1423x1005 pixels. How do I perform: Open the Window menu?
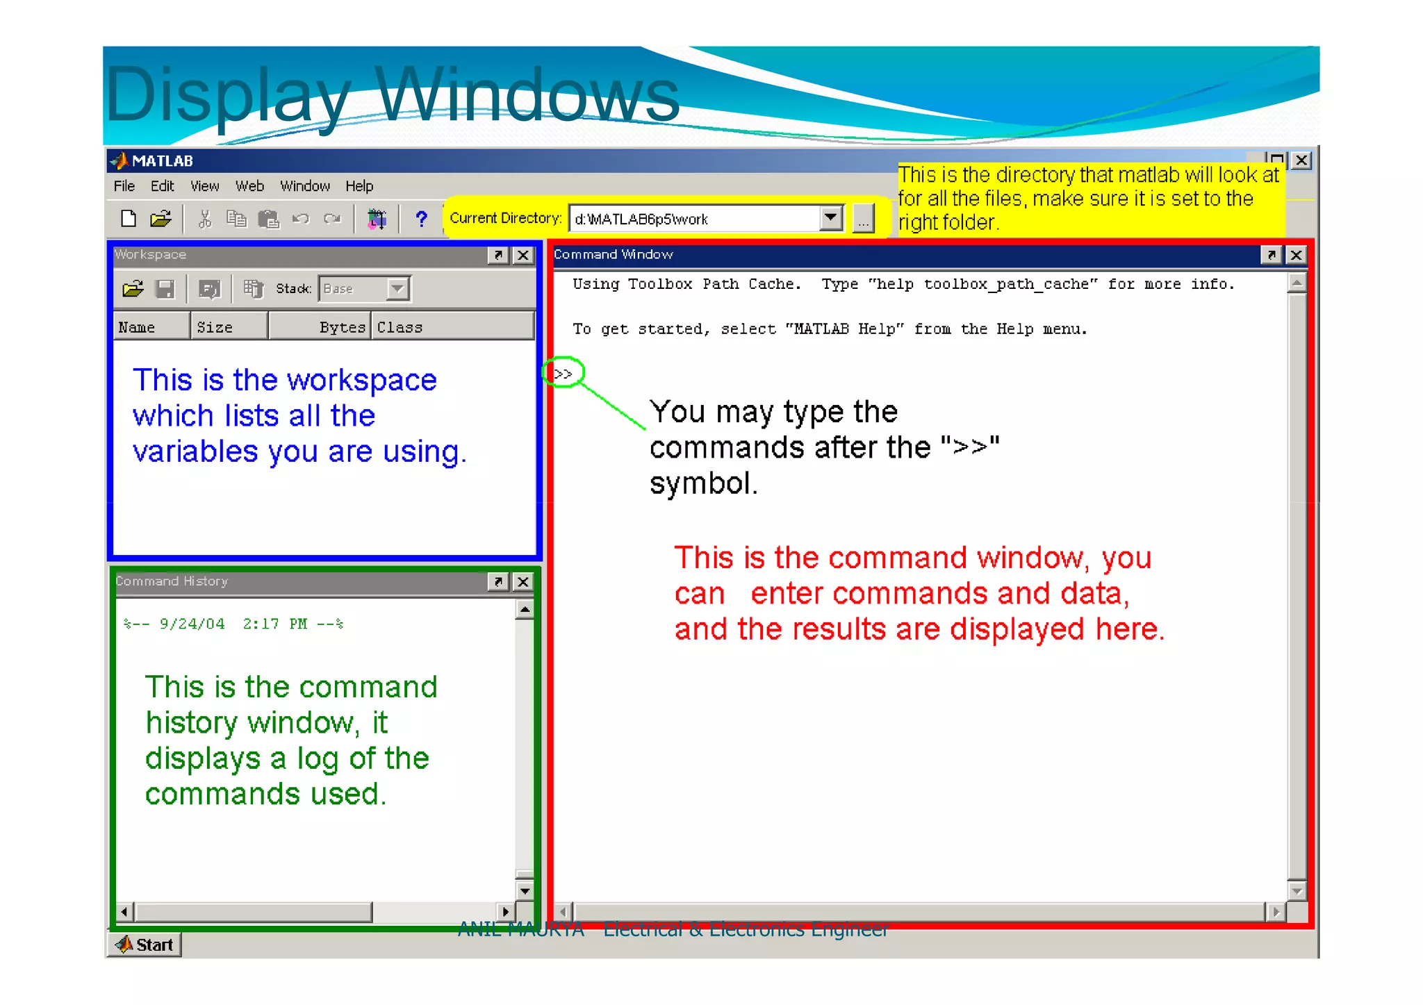(305, 186)
